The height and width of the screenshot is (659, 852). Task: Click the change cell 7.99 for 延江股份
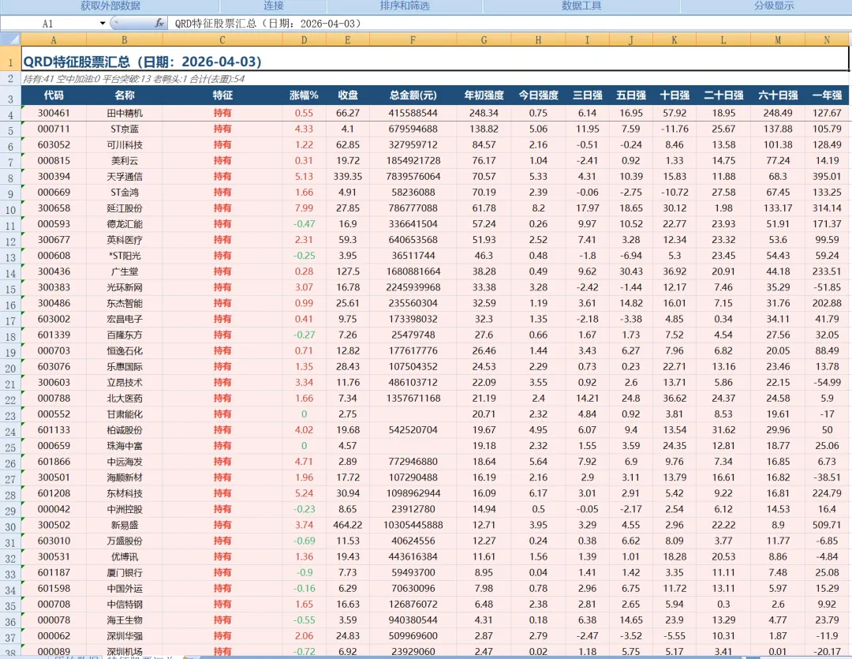pos(305,208)
